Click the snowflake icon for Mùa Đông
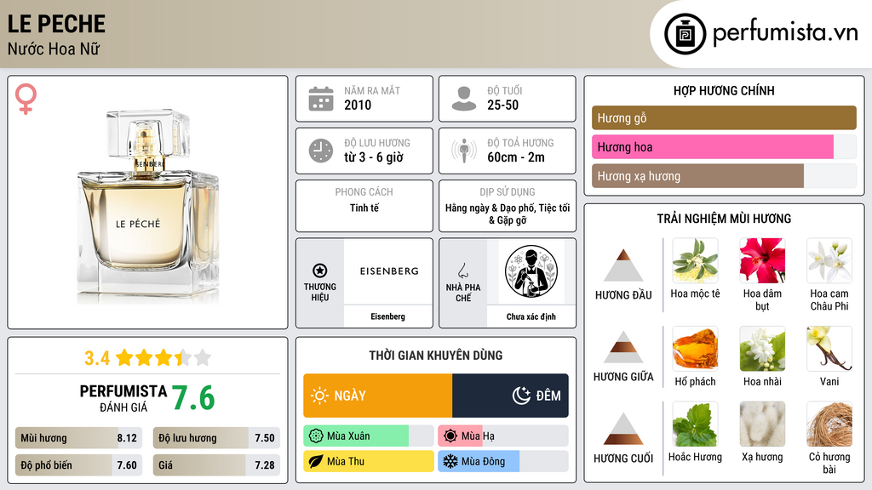 450,461
